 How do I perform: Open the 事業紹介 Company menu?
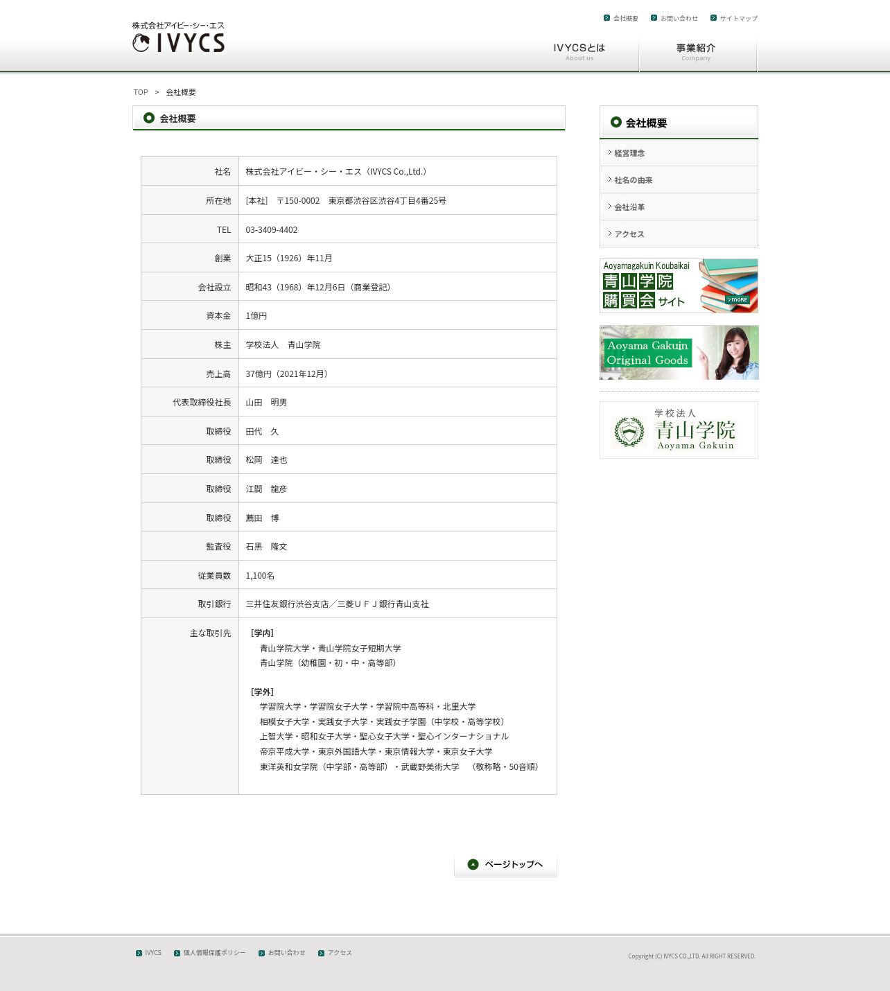[x=697, y=52]
